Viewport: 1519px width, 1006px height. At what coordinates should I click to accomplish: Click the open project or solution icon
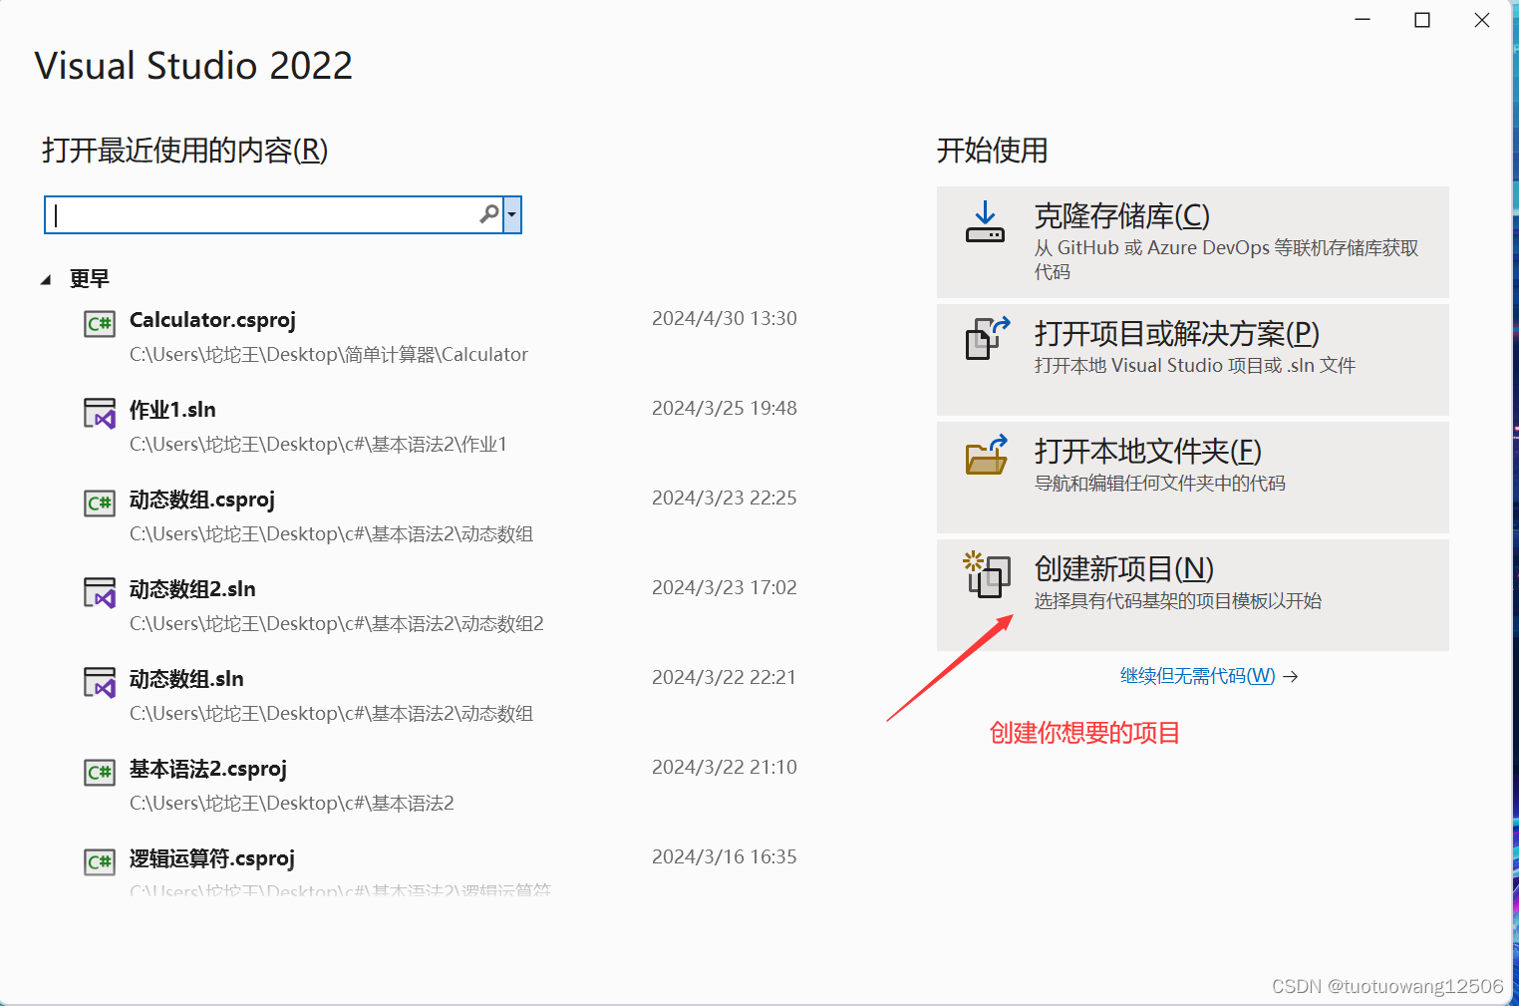coord(987,338)
